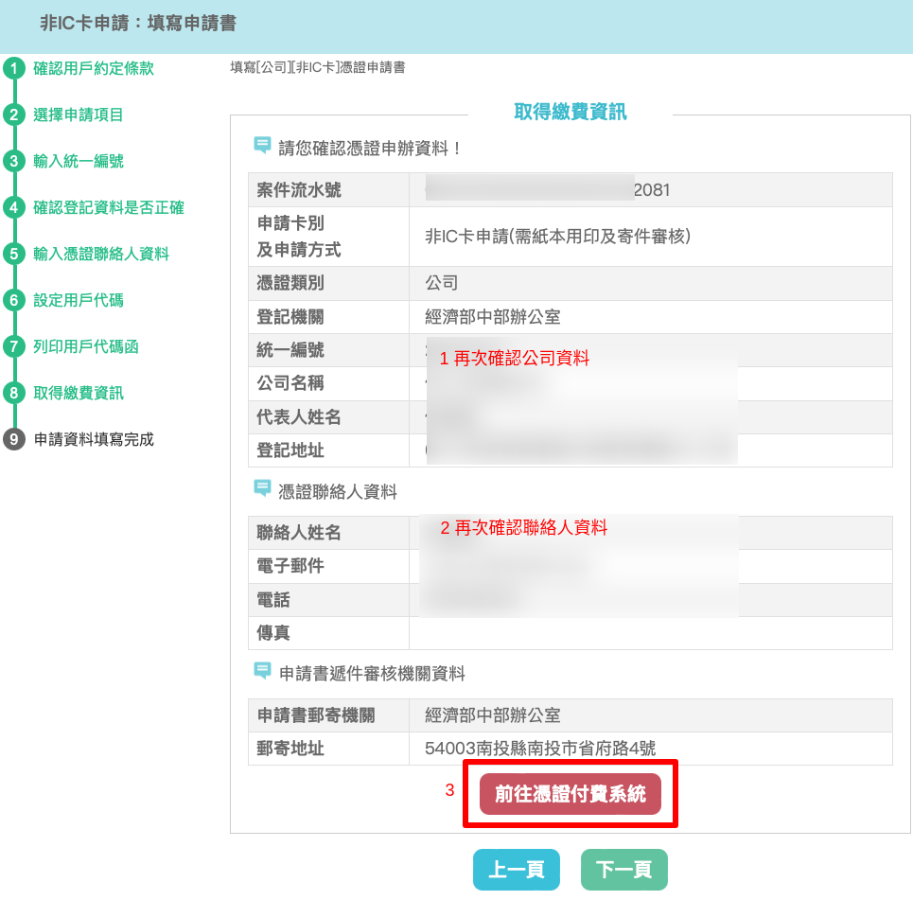Image resolution: width=913 pixels, height=900 pixels.
Task: Click the 登記地址 label cell
Action: [x=328, y=450]
